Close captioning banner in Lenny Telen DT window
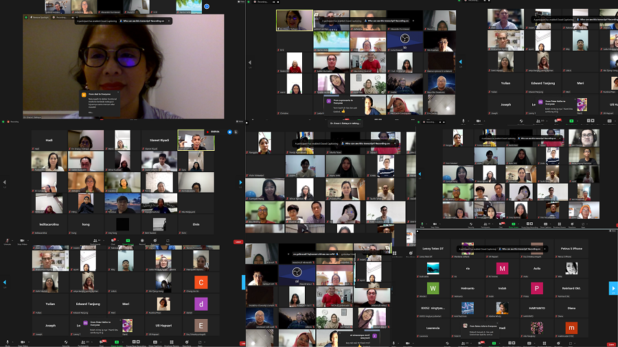618x347 pixels. 545,249
